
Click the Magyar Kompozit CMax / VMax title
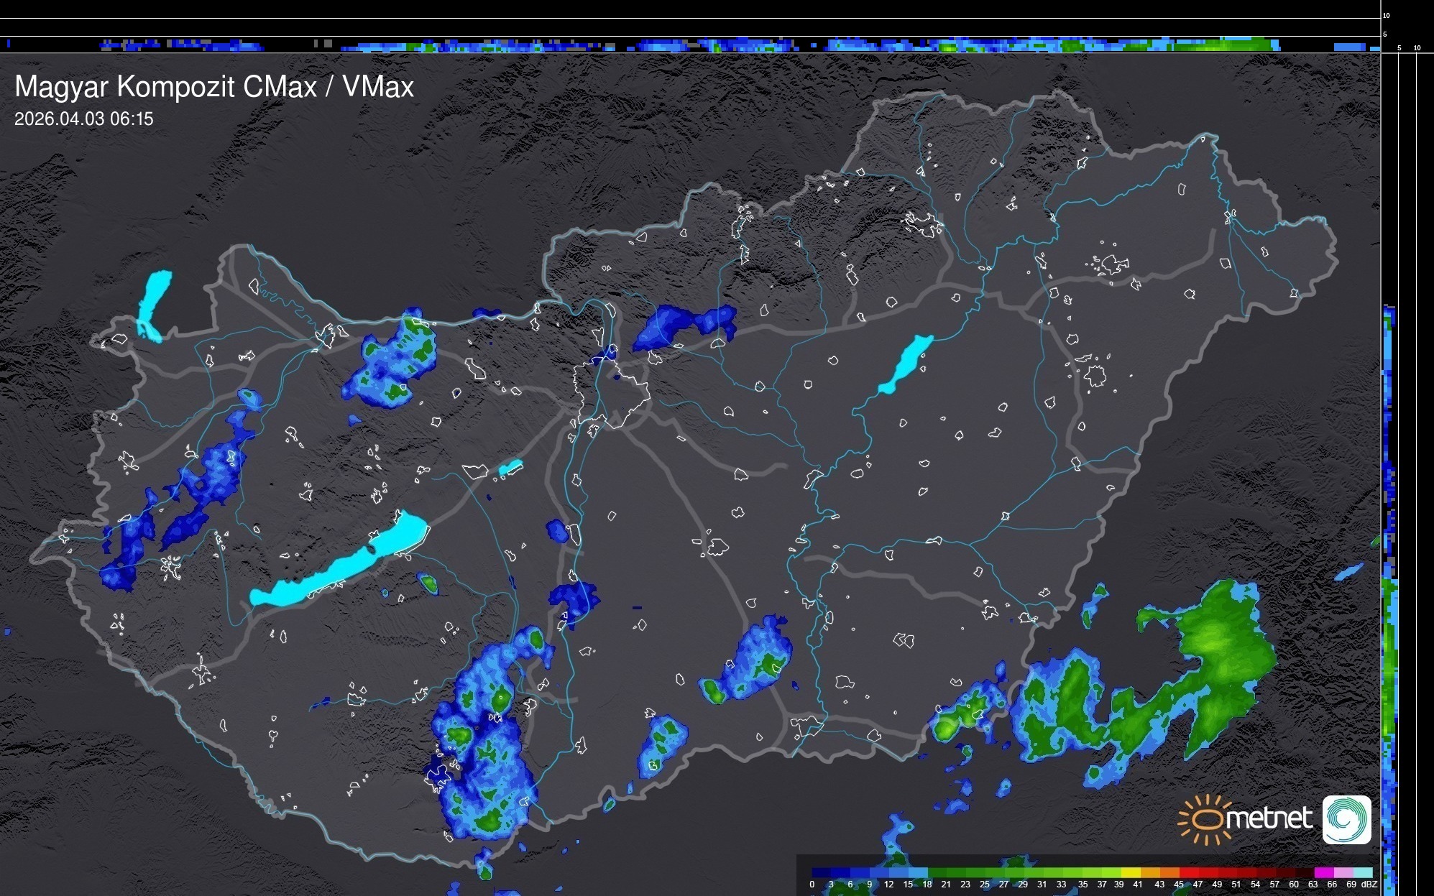click(x=214, y=87)
